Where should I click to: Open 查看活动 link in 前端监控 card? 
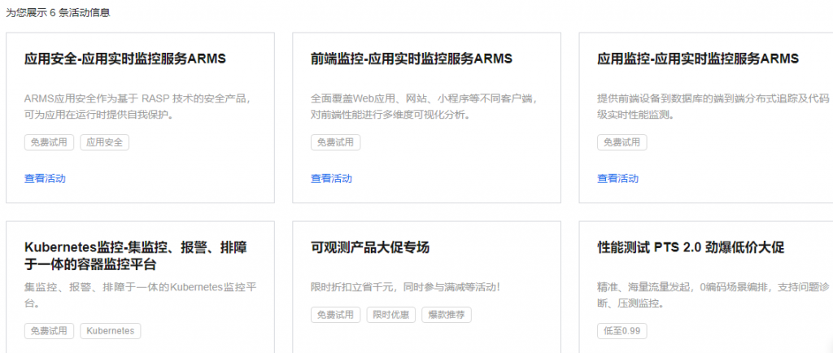331,179
